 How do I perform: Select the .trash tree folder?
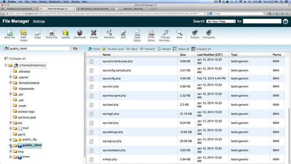tap(22, 106)
